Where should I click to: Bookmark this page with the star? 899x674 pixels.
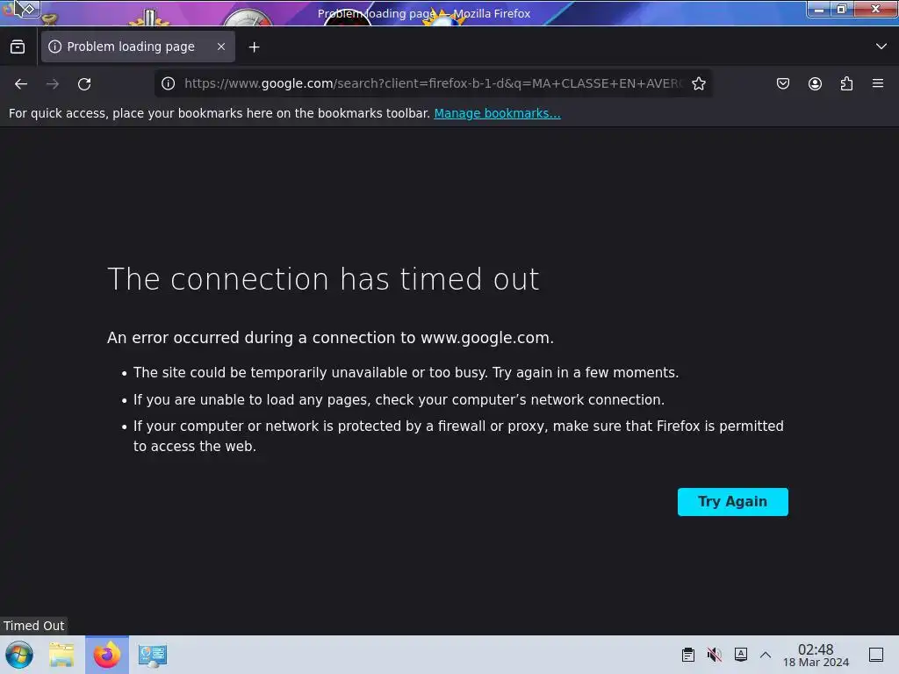698,83
